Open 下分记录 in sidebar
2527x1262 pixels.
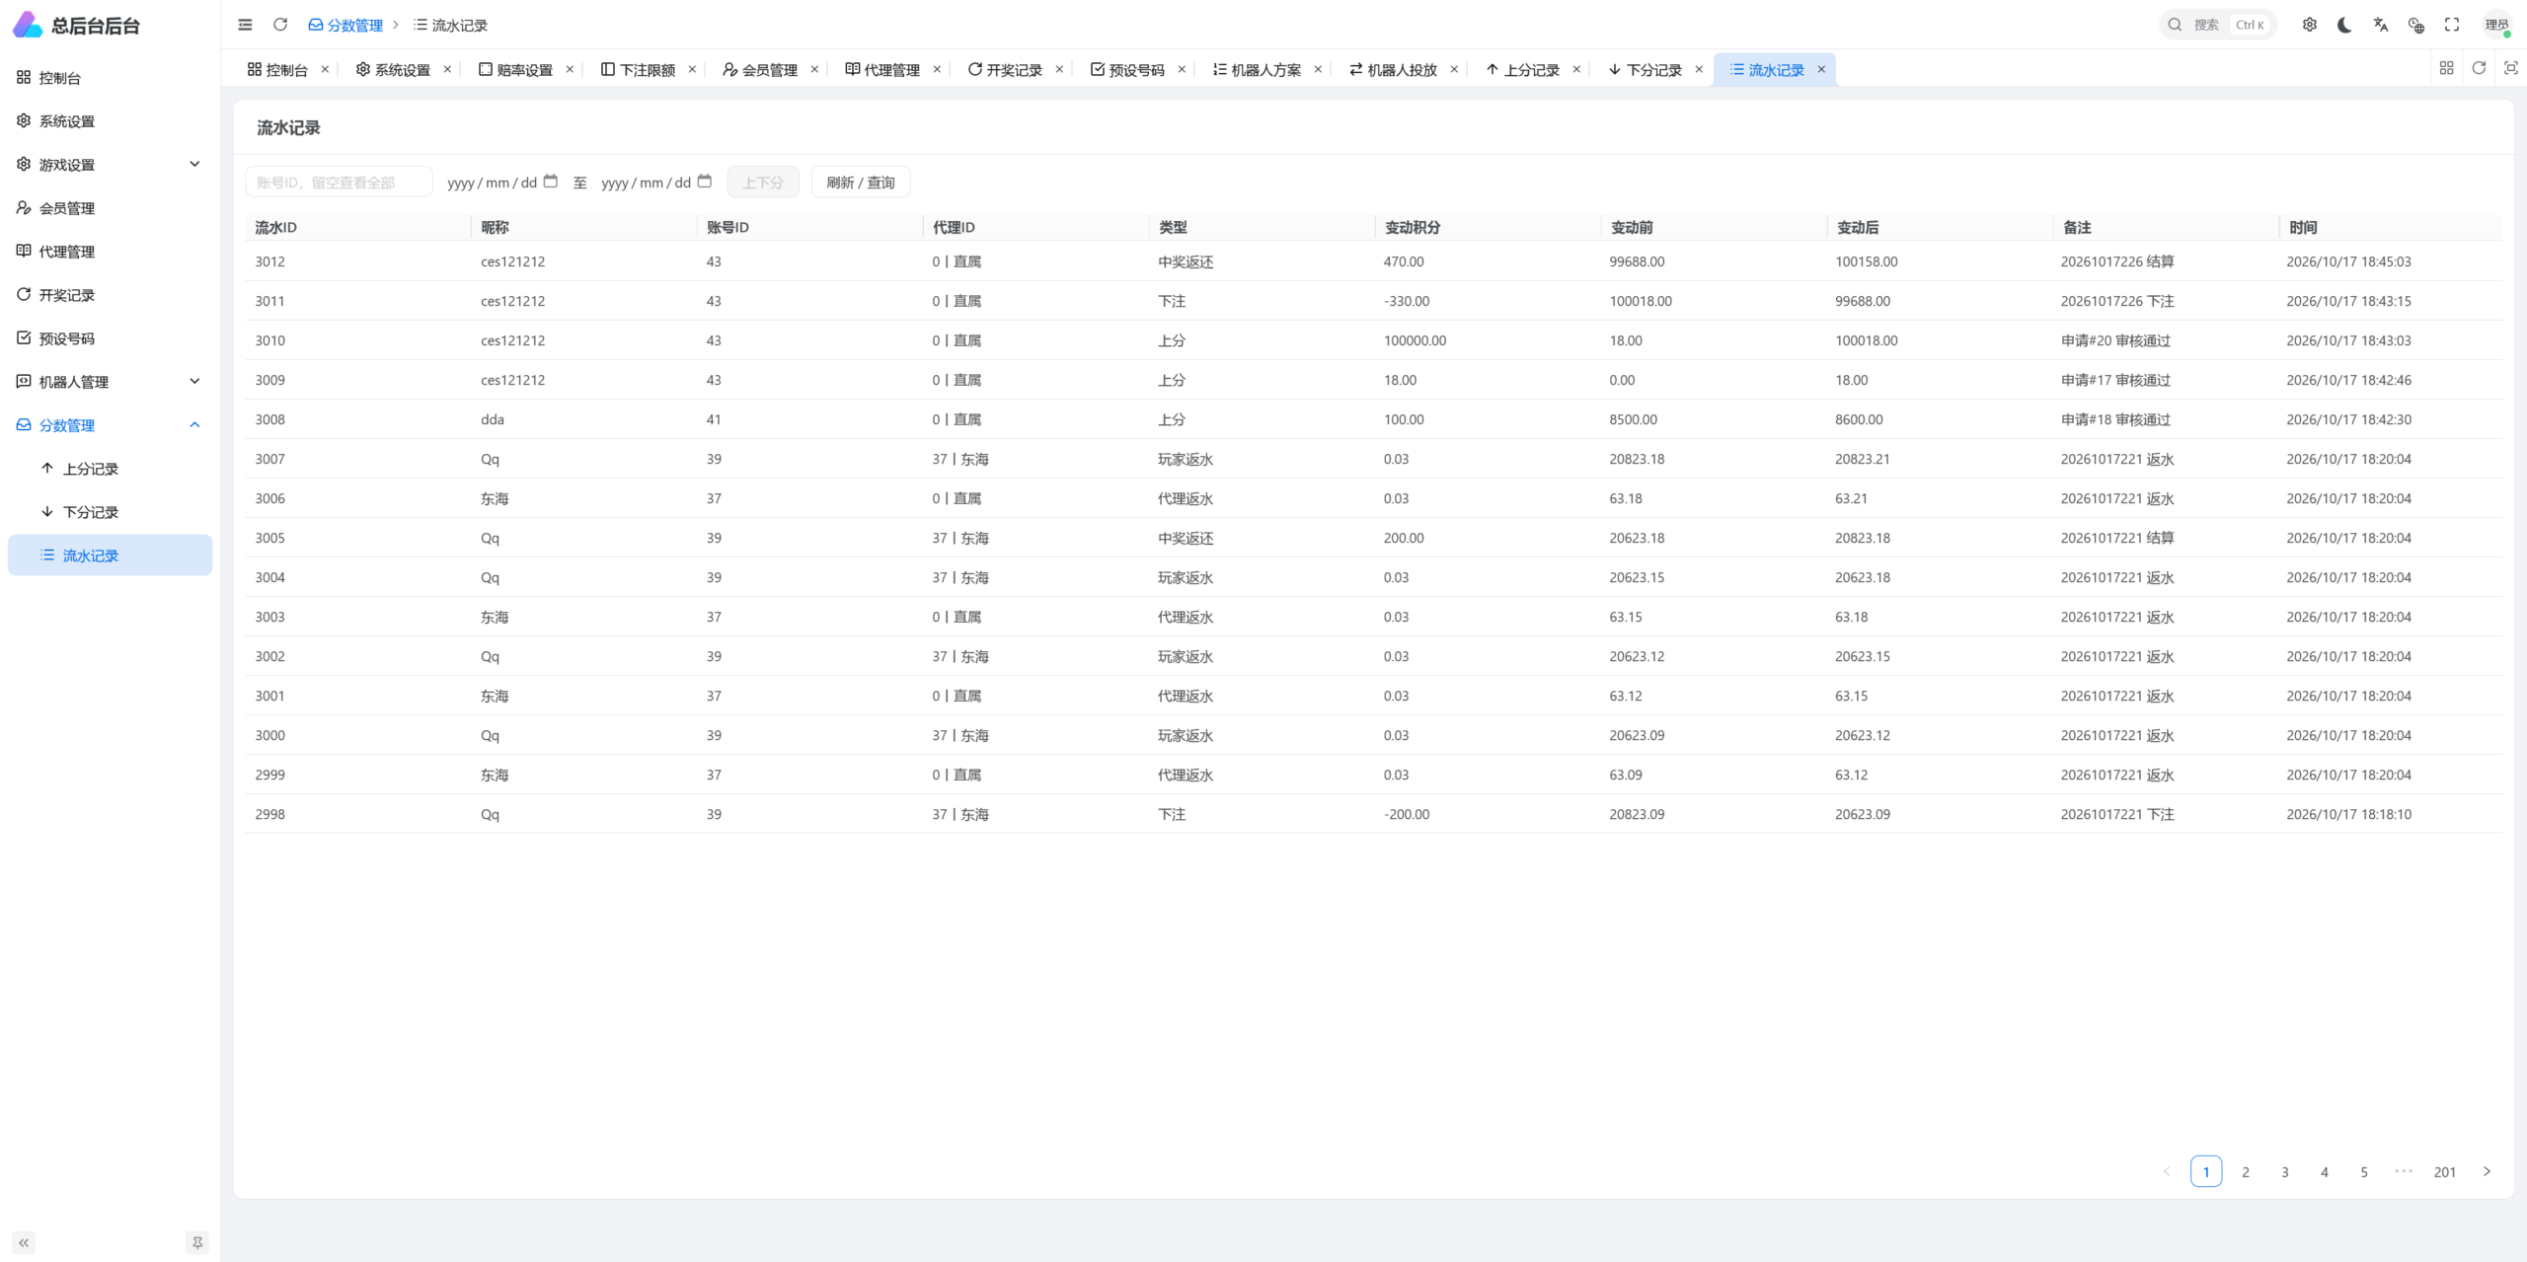pos(110,512)
